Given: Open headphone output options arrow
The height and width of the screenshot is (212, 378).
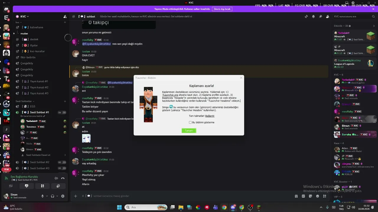Looking at the screenshot, I should [57, 196].
